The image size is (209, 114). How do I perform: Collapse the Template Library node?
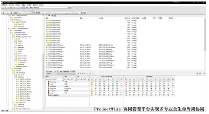pos(15,60)
